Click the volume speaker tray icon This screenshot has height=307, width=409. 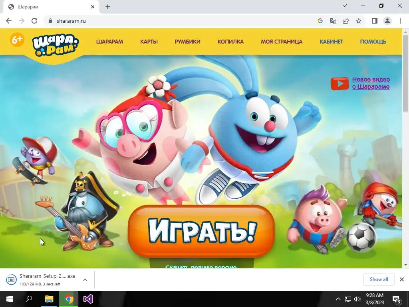pos(357,299)
